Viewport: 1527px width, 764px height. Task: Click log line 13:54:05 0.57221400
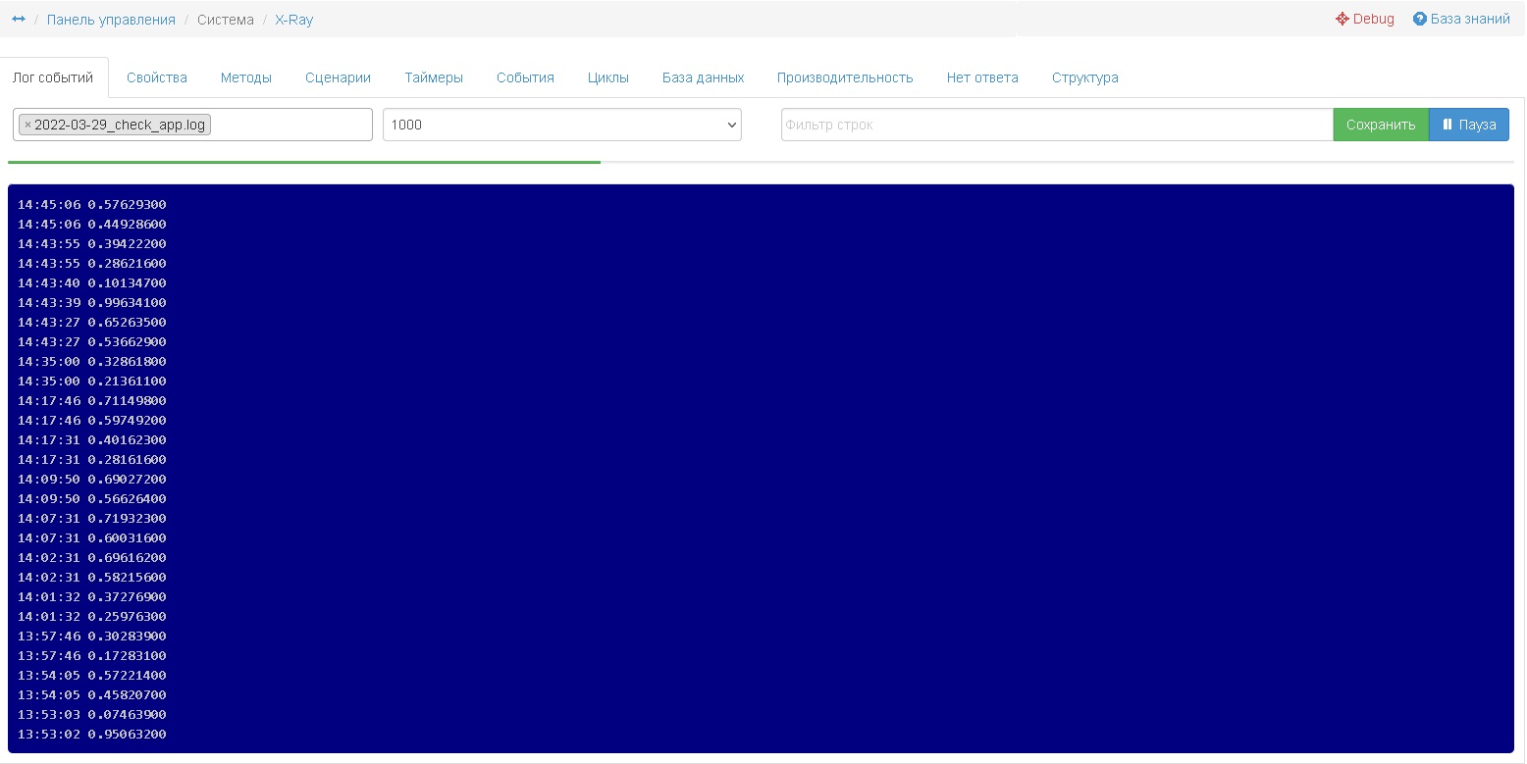[92, 676]
